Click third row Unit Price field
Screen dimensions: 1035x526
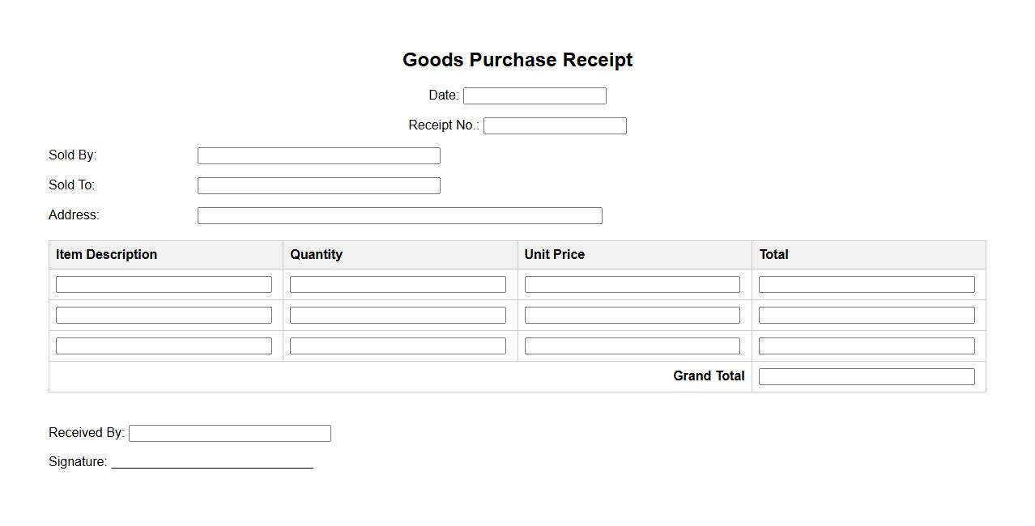coord(632,346)
